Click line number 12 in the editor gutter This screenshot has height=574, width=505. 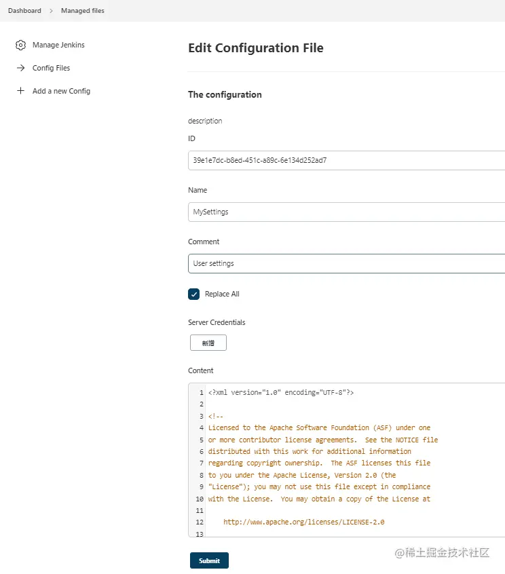tap(200, 522)
